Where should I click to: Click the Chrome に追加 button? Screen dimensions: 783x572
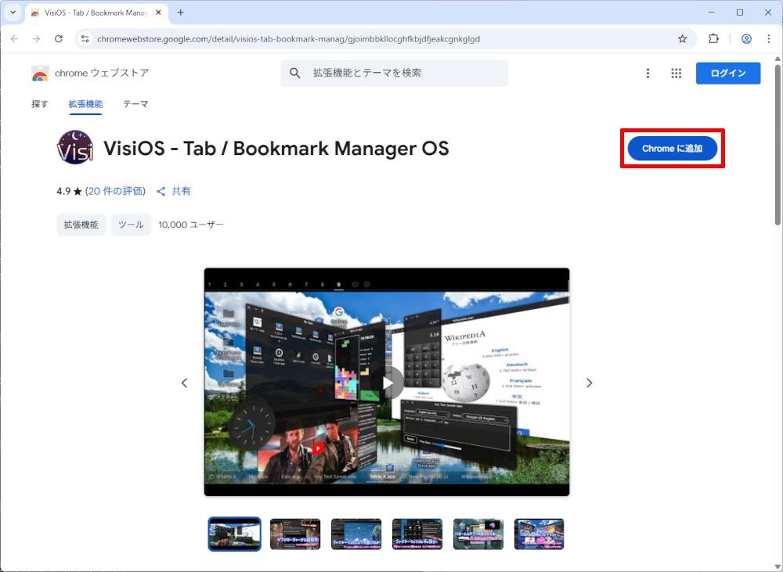[x=672, y=148]
